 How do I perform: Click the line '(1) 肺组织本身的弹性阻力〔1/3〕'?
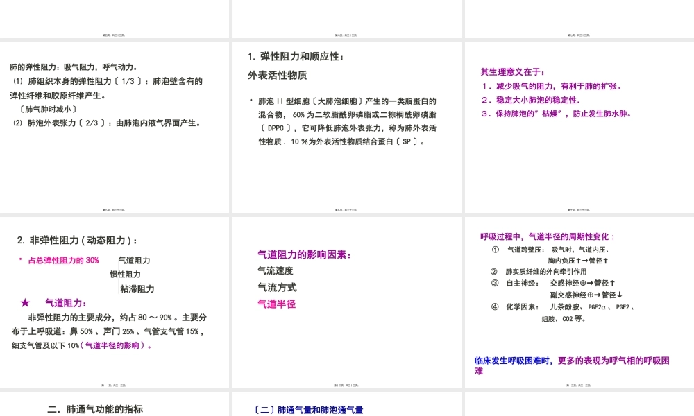[108, 81]
